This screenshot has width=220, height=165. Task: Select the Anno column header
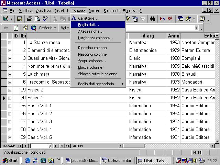point(174,36)
